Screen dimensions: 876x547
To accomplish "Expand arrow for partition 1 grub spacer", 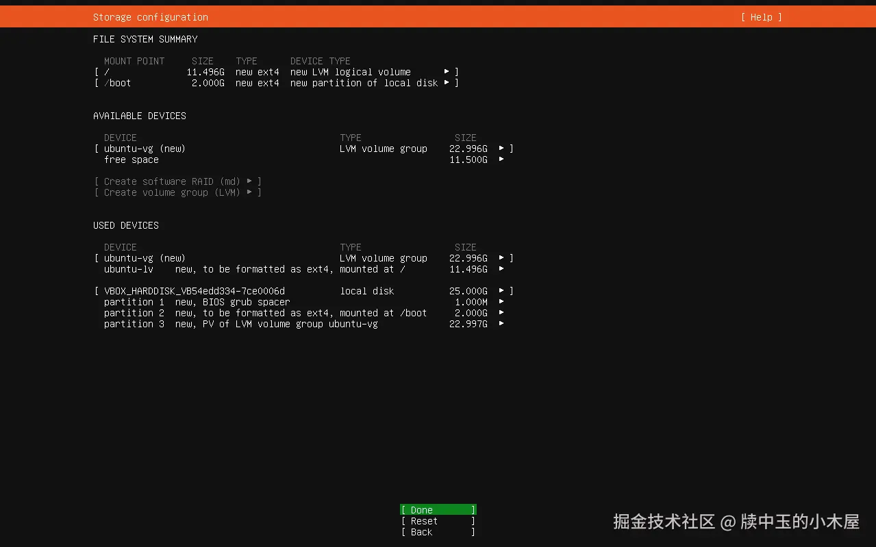I will coord(501,302).
